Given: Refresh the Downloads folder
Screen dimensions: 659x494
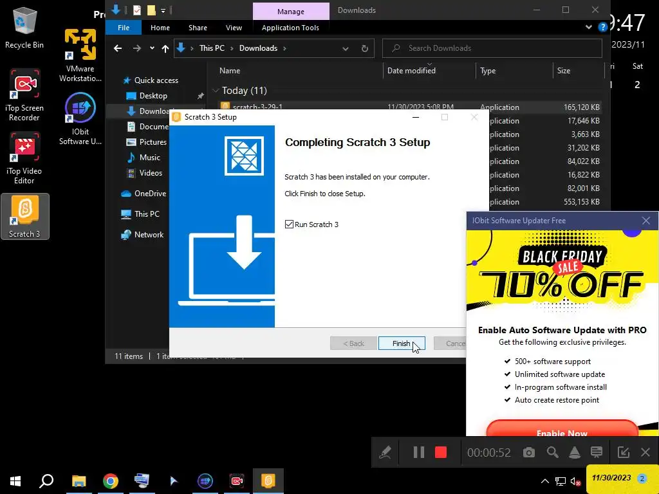Looking at the screenshot, I should [365, 48].
